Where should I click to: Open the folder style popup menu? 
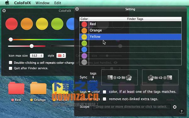pyautogui.click(x=61, y=55)
